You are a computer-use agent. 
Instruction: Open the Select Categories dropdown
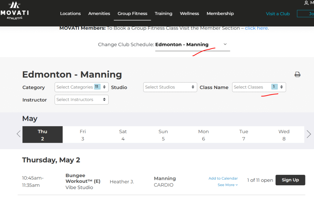[x=82, y=87]
